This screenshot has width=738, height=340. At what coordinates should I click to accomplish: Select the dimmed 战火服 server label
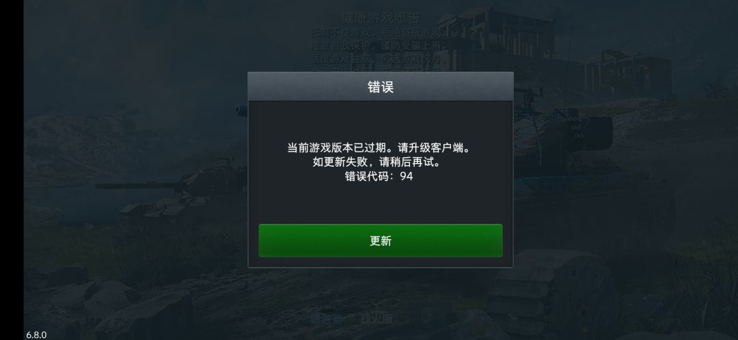tap(376, 318)
